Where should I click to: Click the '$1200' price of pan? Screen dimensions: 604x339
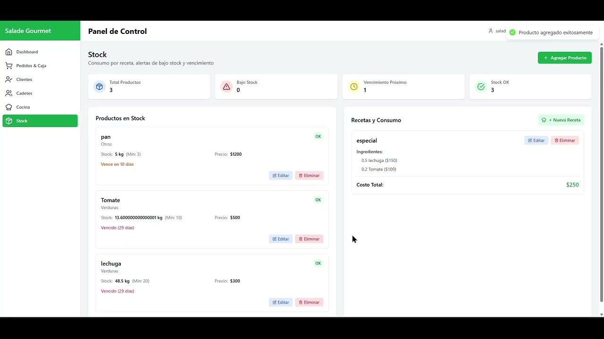tap(236, 154)
